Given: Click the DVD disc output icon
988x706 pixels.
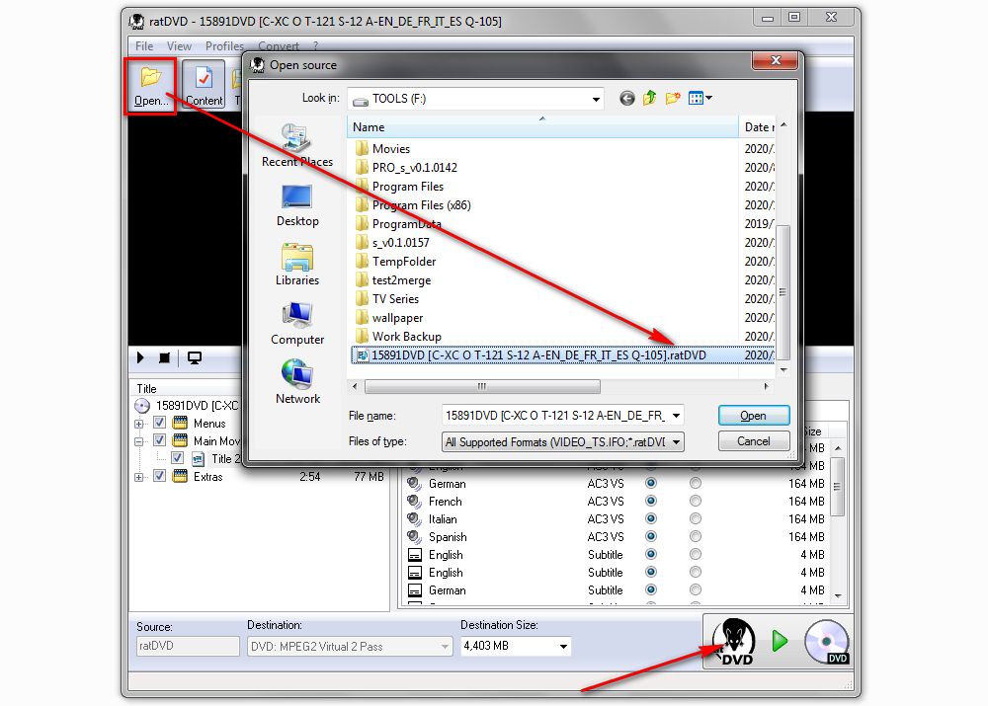Looking at the screenshot, I should [827, 642].
